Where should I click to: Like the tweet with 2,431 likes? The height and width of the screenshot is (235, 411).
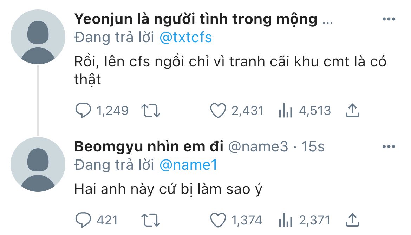coord(218,111)
